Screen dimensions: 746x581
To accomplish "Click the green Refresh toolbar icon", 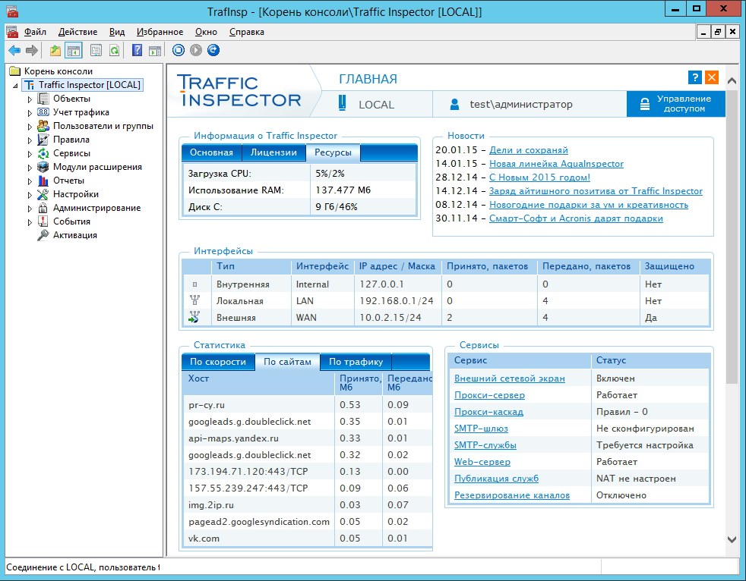I will (114, 51).
